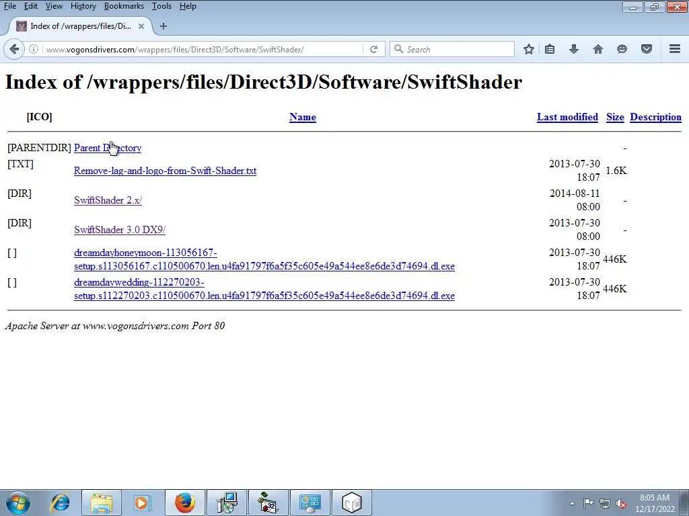Screen dimensions: 689x516
Task: Select the 'Index of /wrappers/files/Di...' tab
Action: tap(81, 26)
